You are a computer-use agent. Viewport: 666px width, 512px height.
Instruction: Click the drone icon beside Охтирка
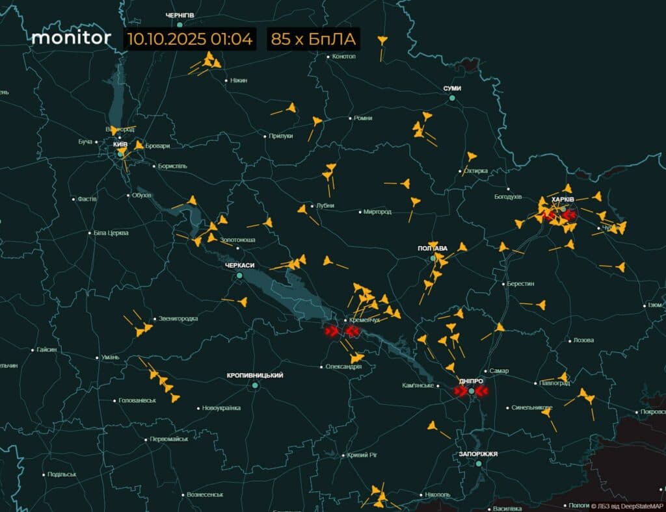[472, 157]
